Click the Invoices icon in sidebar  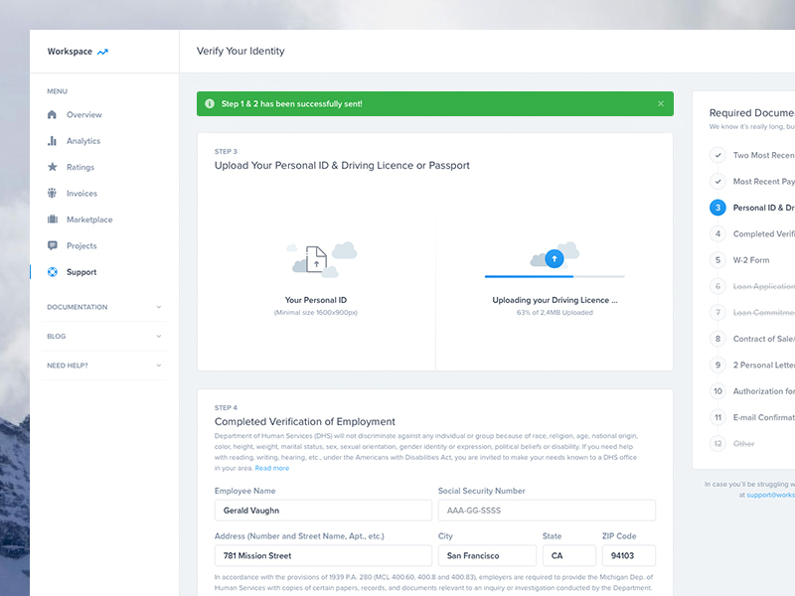[x=52, y=194]
